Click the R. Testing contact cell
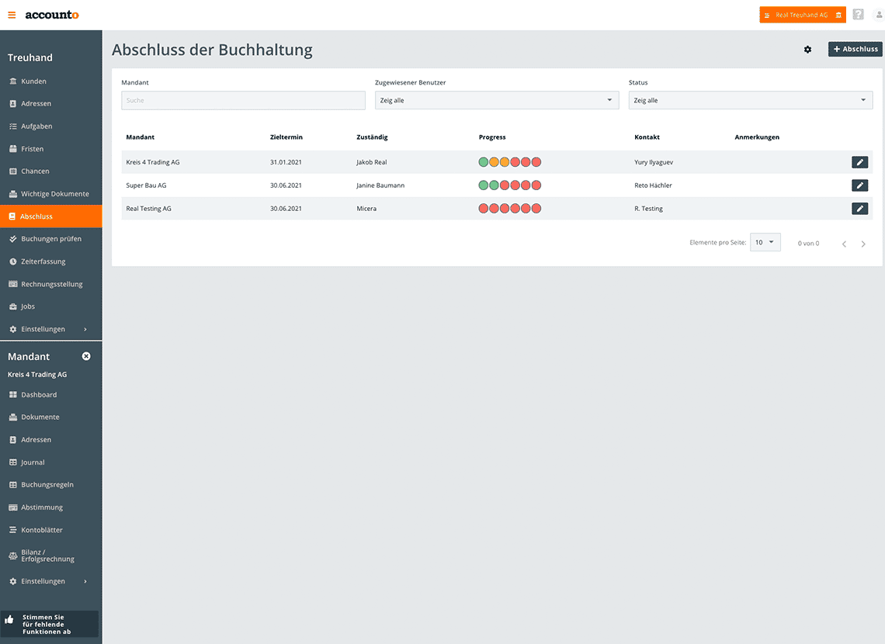 (648, 209)
